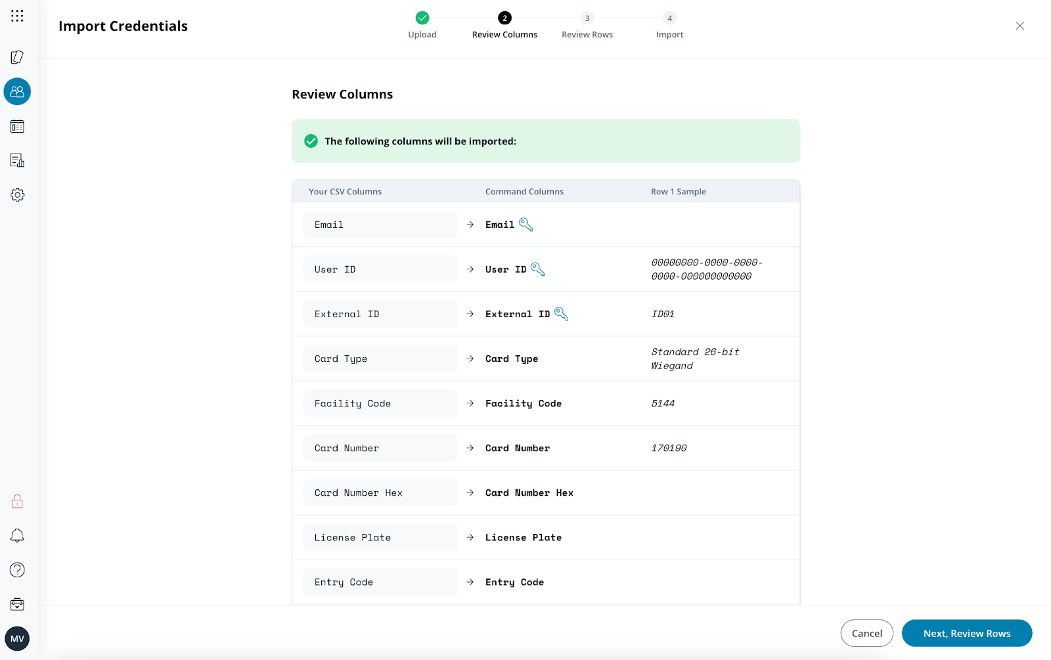Click the red lock icon
The image size is (1051, 660).
[17, 502]
